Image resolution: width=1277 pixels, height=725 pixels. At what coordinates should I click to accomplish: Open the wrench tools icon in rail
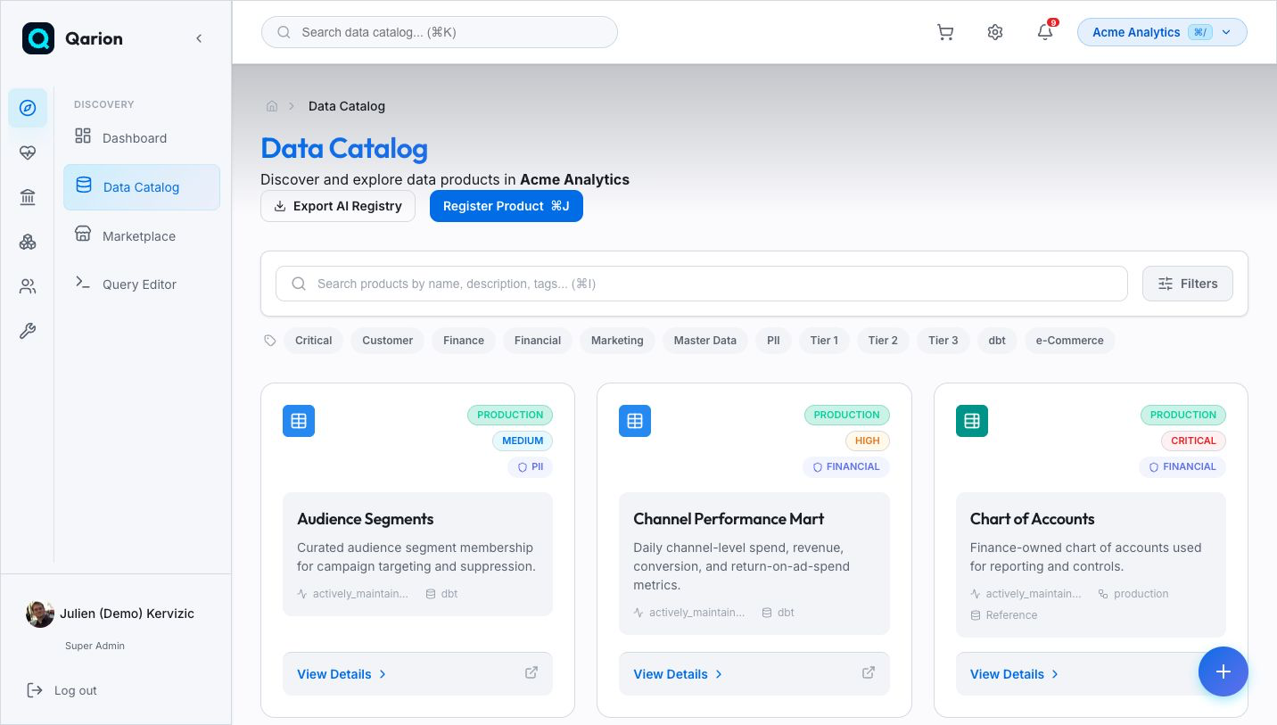click(28, 331)
